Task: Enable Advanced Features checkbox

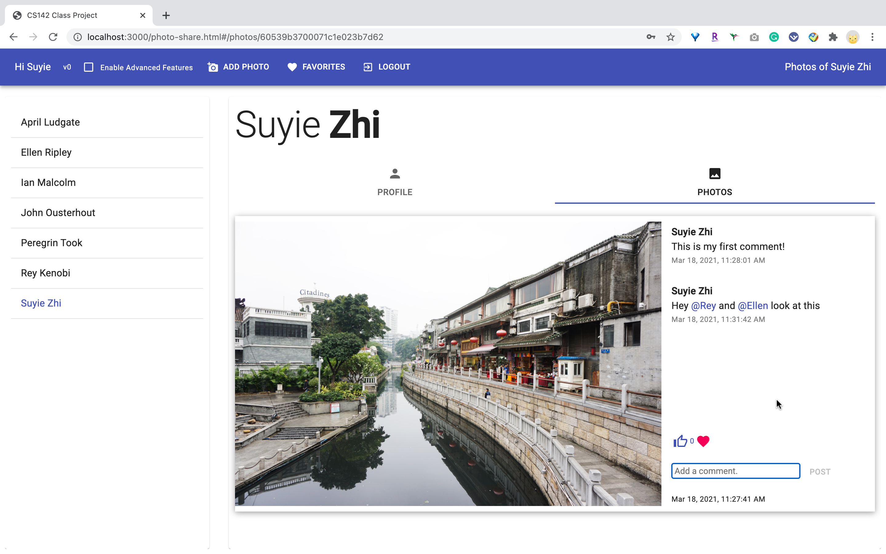Action: 89,67
